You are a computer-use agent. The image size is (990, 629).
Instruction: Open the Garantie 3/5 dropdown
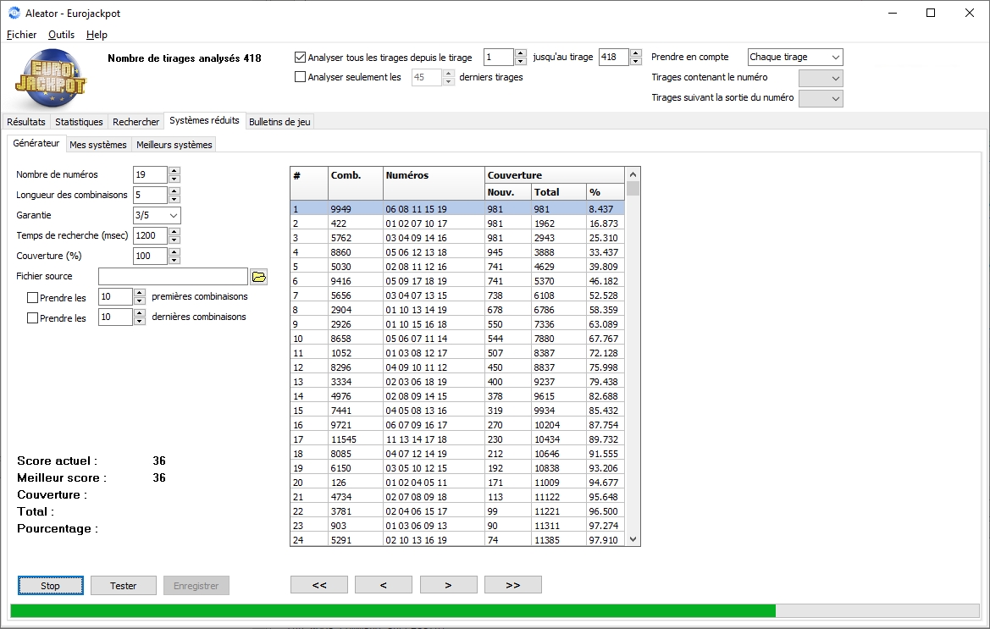pos(158,215)
